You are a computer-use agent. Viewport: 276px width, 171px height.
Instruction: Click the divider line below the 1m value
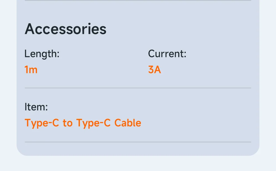pos(138,88)
